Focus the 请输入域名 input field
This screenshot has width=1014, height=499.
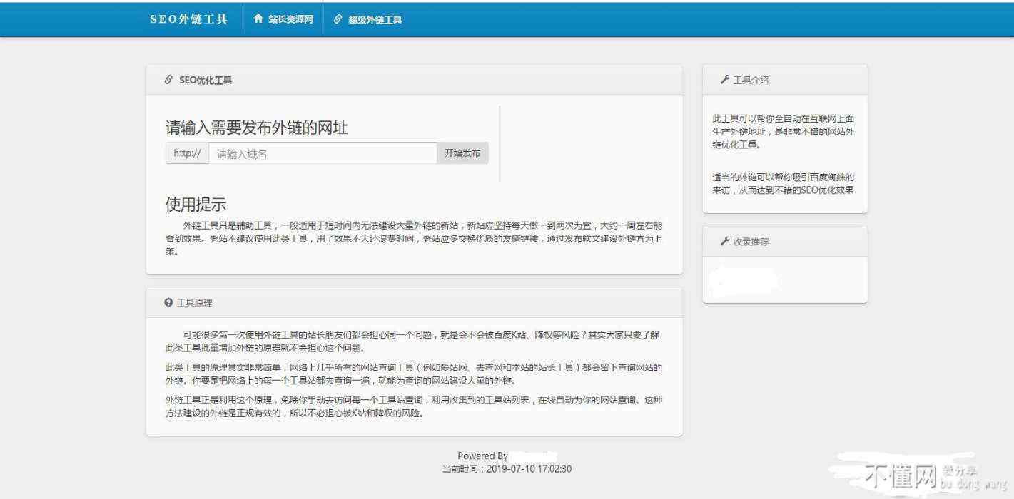click(x=322, y=153)
